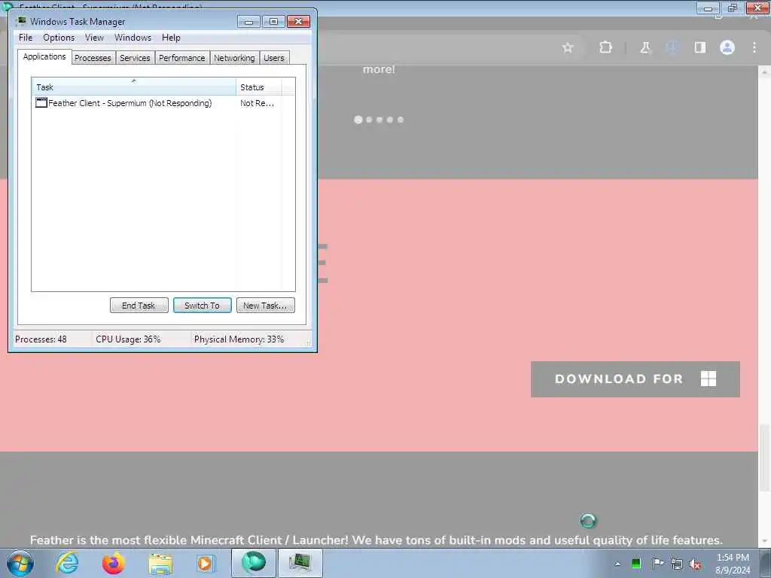Switch to the Applications tab

[x=44, y=56]
